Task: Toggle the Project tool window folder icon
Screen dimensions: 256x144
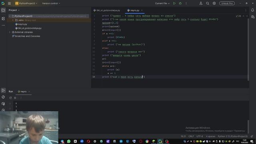Action: [3, 10]
